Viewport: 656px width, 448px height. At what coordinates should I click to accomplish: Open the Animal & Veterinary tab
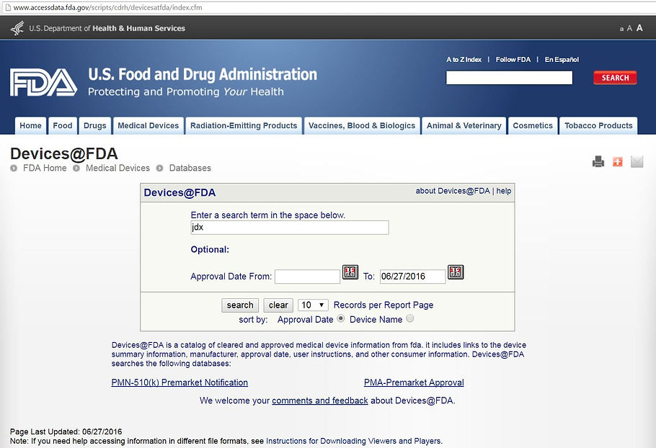pos(464,126)
